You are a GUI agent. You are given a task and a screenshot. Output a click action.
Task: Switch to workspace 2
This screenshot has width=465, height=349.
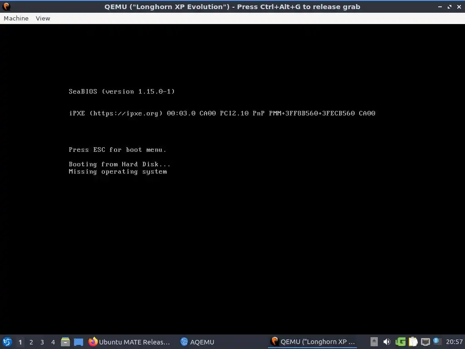(x=31, y=342)
